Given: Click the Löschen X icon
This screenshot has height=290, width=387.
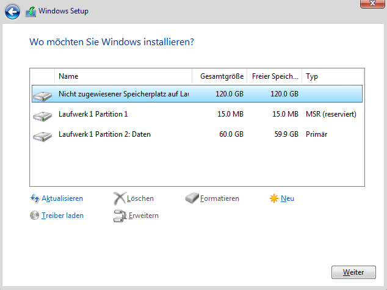Looking at the screenshot, I should point(119,198).
